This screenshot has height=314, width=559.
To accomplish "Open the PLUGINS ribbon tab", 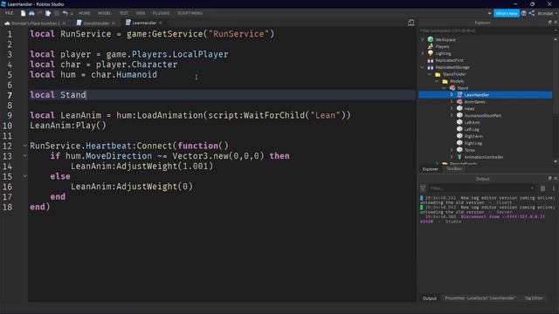I will [x=161, y=13].
